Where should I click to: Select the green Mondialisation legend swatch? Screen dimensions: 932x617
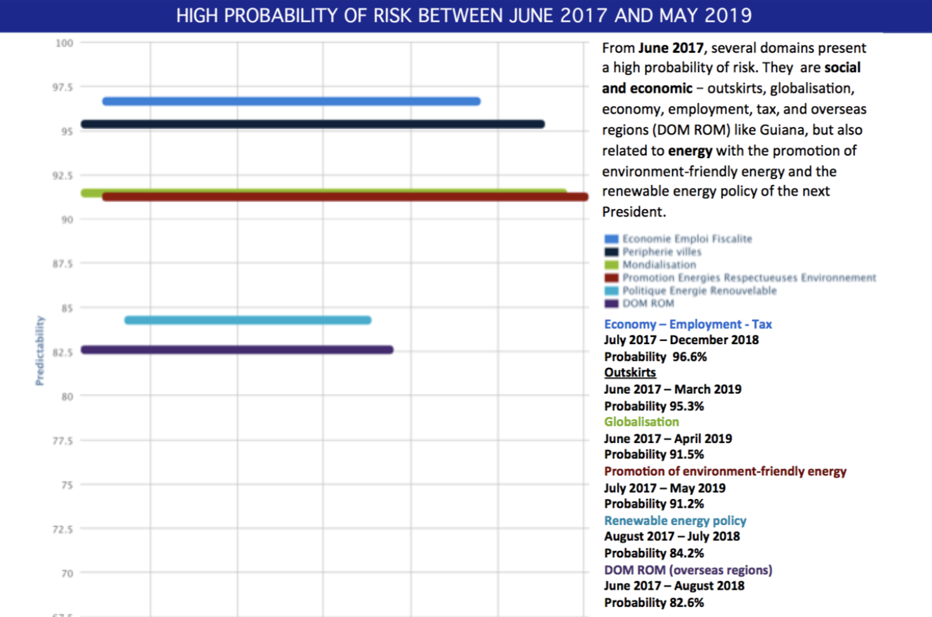click(x=611, y=265)
